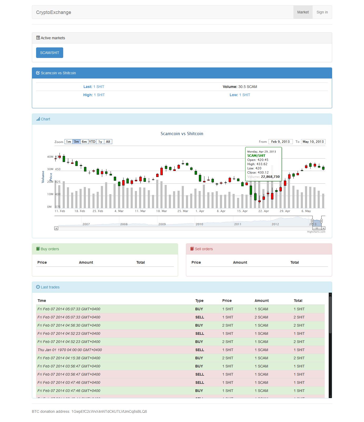Screen dimensions: 364x422
Task: Click the CryptoExchange brand link
Action: (53, 12)
